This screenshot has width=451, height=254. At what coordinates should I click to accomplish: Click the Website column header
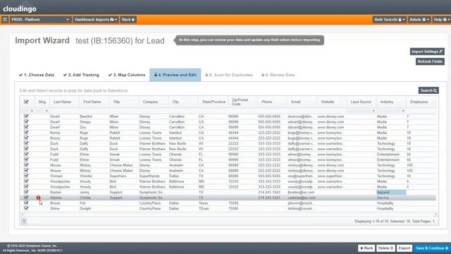[327, 102]
